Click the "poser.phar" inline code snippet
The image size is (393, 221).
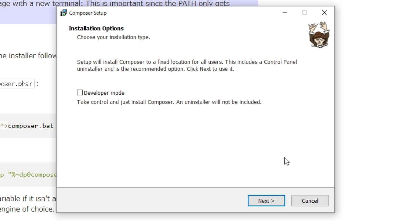click(x=17, y=84)
